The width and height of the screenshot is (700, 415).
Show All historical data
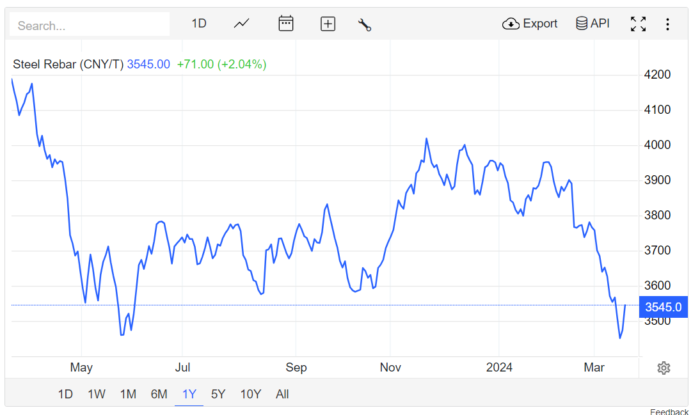click(x=282, y=394)
